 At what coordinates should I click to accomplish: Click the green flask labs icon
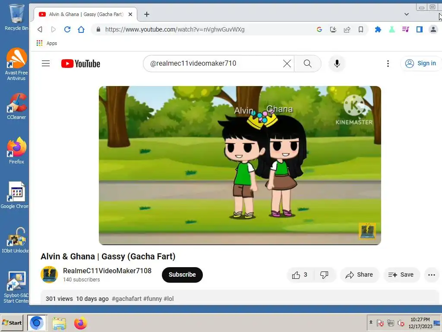pyautogui.click(x=392, y=29)
